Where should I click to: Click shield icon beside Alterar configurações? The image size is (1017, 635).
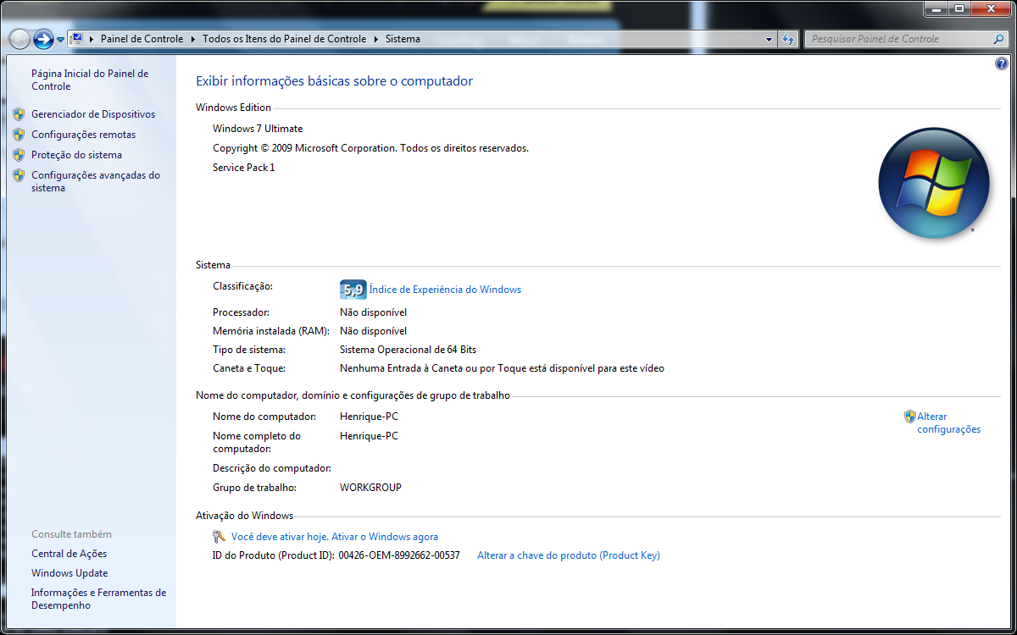tap(909, 417)
